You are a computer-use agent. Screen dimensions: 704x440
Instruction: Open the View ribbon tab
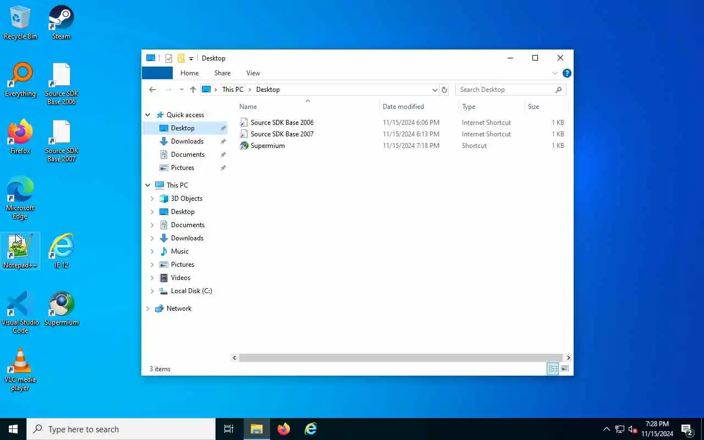(253, 73)
